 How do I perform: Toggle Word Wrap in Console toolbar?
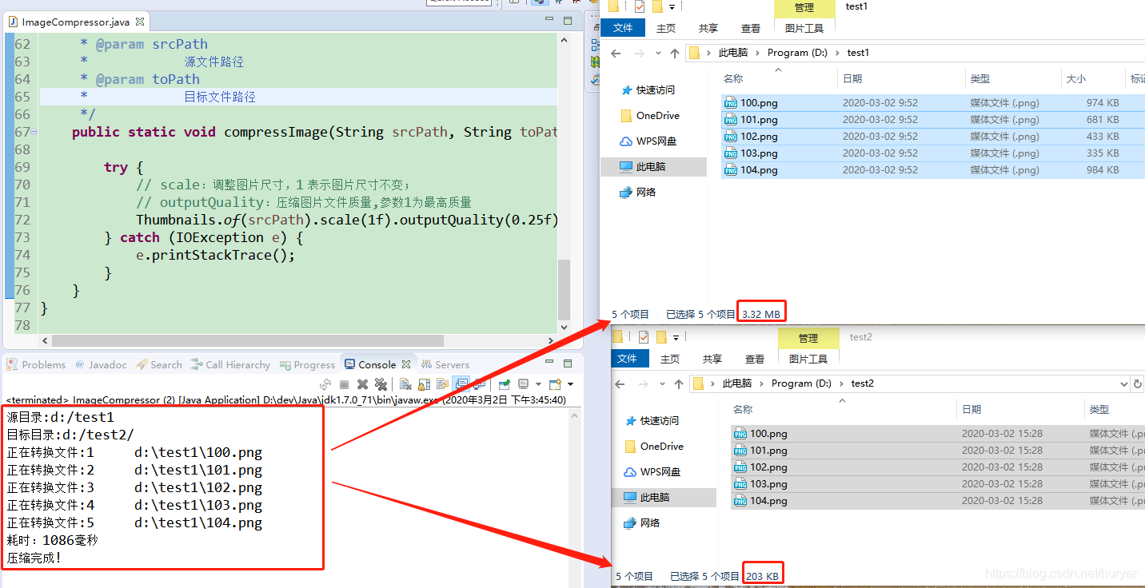[x=442, y=384]
